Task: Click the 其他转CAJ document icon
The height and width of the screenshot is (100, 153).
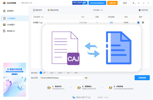Action: pyautogui.click(x=4, y=31)
